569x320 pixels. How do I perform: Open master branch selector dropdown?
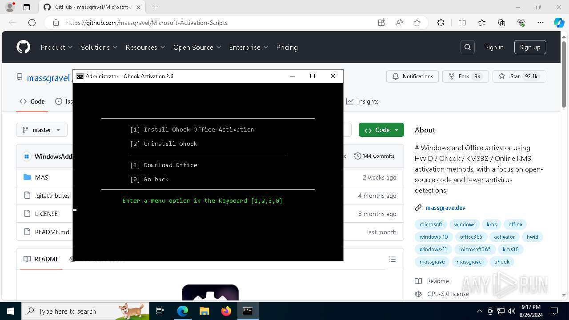tap(42, 130)
